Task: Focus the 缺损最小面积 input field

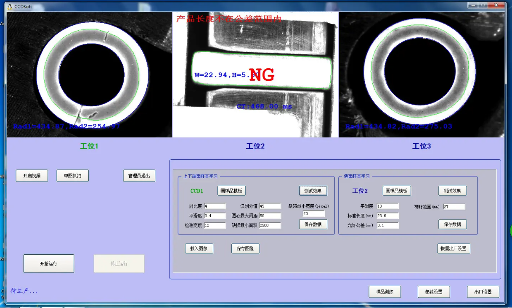Action: [x=270, y=226]
